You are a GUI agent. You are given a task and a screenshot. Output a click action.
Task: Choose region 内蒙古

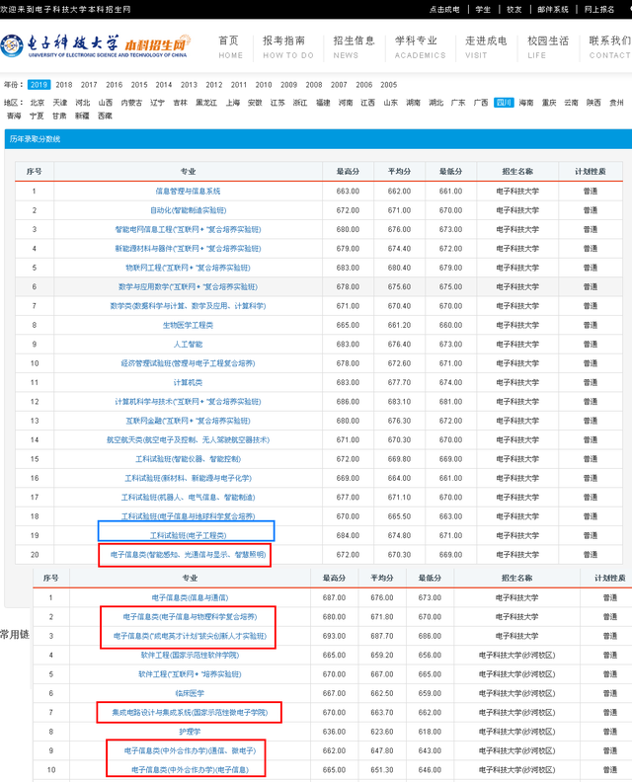(131, 103)
